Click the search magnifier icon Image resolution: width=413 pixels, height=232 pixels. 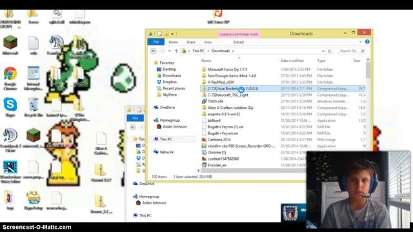[363, 51]
